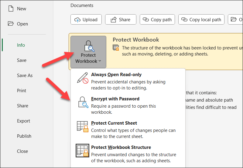This screenshot has height=168, width=243.
Task: Select Always Open Read-only menu option
Action: point(116,75)
